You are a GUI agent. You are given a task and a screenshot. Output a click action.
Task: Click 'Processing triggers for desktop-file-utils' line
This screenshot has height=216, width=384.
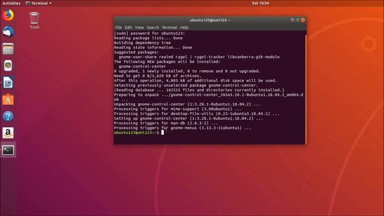click(x=197, y=113)
